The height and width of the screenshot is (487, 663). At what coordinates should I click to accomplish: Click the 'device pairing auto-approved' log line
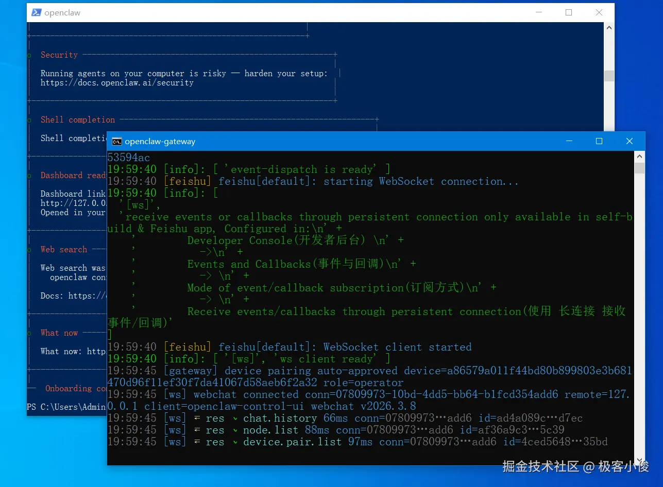pyautogui.click(x=370, y=377)
